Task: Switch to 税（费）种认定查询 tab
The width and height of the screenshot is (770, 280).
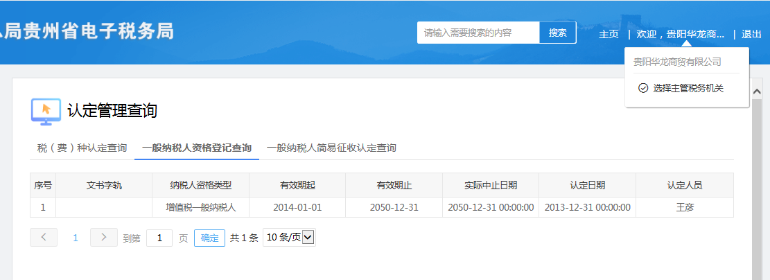Action: [x=82, y=148]
